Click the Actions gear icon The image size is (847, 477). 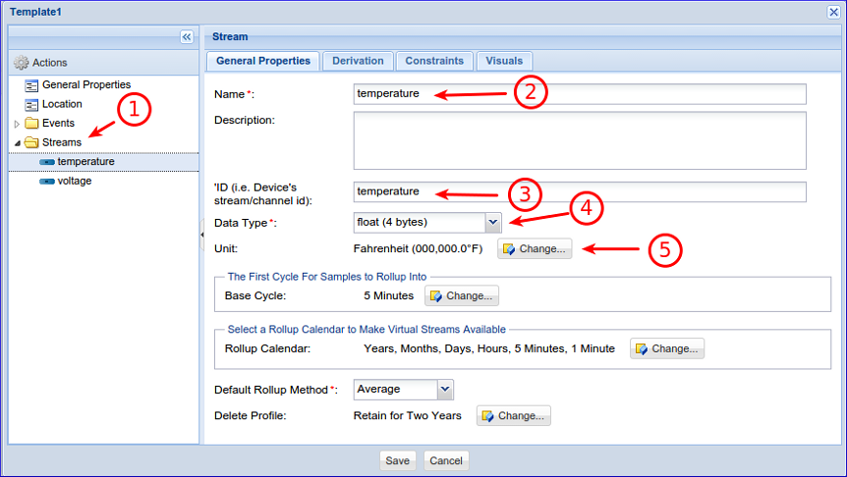[21, 63]
